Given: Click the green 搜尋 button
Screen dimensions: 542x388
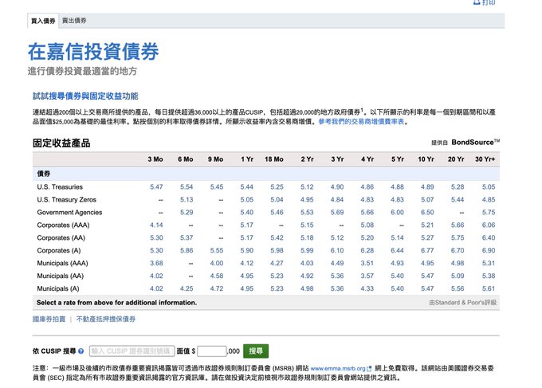Looking at the screenshot, I should click(x=255, y=351).
